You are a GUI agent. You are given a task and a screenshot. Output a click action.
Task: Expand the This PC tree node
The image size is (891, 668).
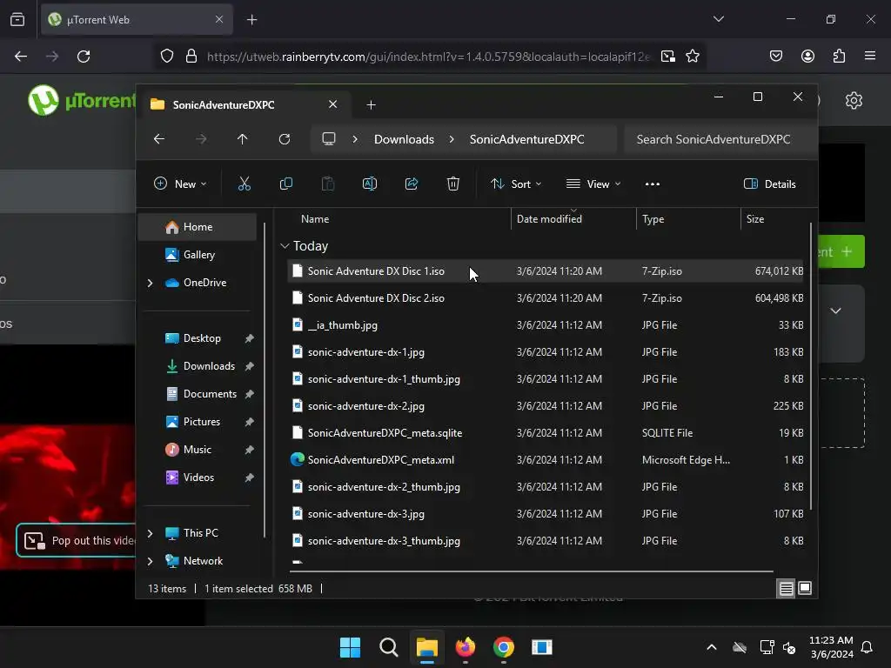(x=150, y=533)
